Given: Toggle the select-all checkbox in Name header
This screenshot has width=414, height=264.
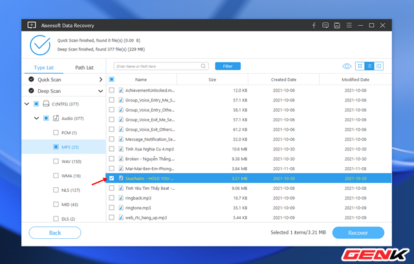Looking at the screenshot, I should tap(112, 79).
